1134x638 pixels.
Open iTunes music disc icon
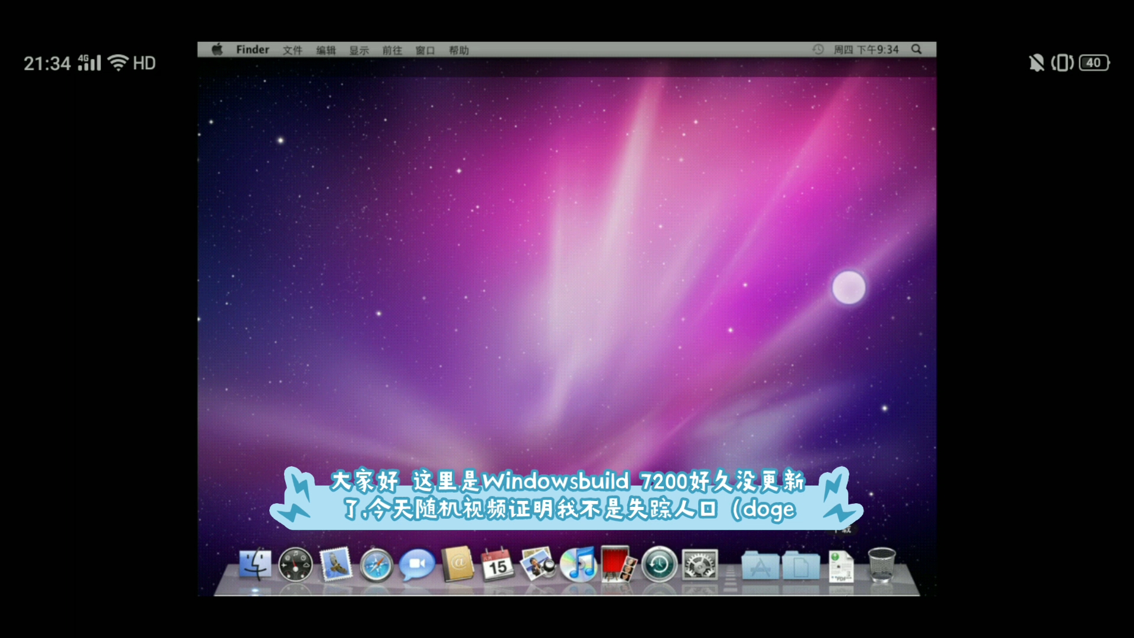(578, 564)
